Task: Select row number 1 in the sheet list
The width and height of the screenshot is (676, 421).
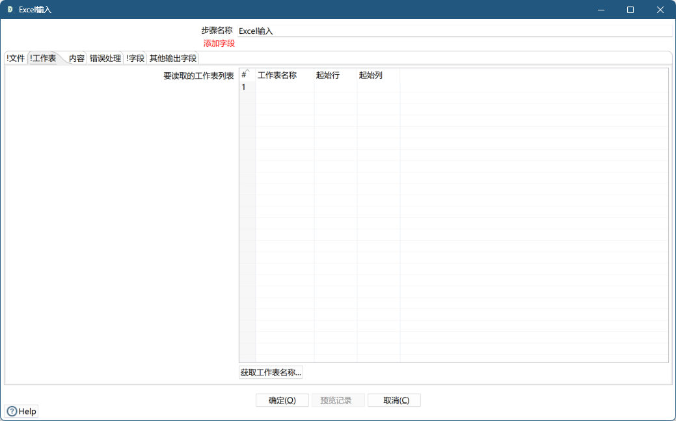Action: [244, 87]
